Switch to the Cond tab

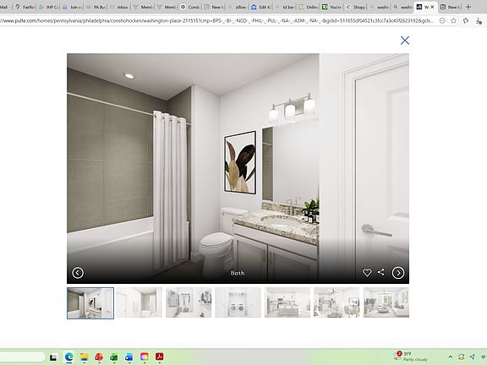[190, 7]
